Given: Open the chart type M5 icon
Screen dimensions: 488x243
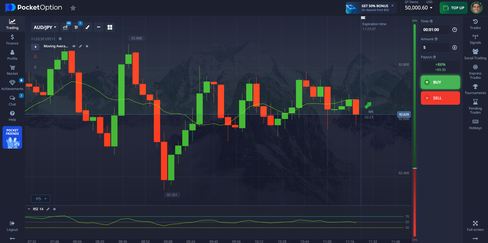Looking at the screenshot, I should pyautogui.click(x=65, y=27).
